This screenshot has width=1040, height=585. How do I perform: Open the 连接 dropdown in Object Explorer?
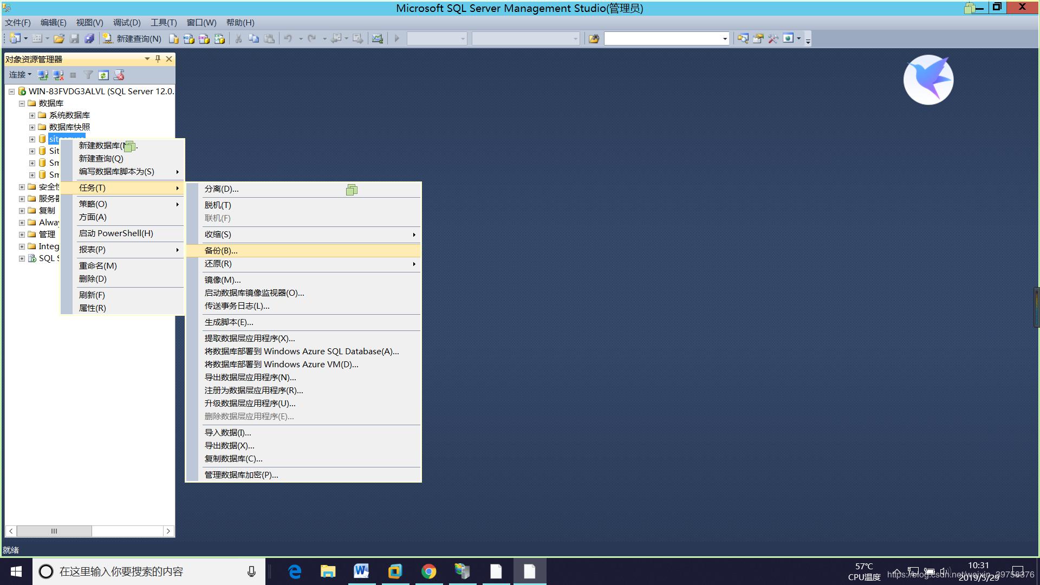(20, 75)
